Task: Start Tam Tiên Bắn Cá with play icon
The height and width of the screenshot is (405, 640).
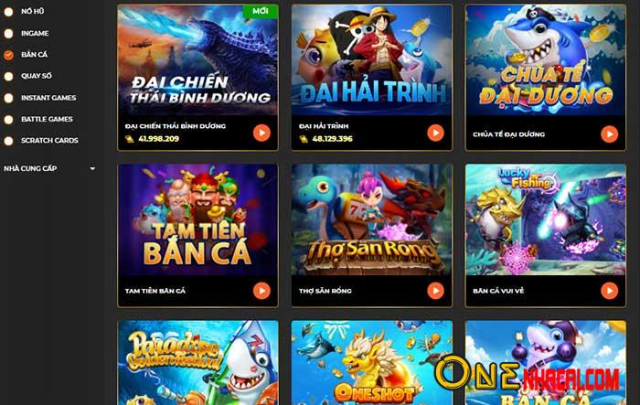Action: [x=261, y=291]
